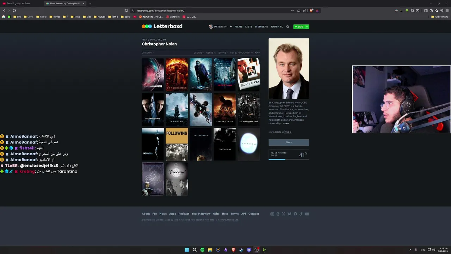Toggle browser sidebar panel icon
This screenshot has height=254, width=451.
tap(426, 11)
